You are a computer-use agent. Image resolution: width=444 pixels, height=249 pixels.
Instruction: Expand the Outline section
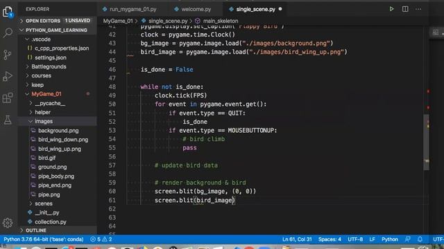pos(58,230)
